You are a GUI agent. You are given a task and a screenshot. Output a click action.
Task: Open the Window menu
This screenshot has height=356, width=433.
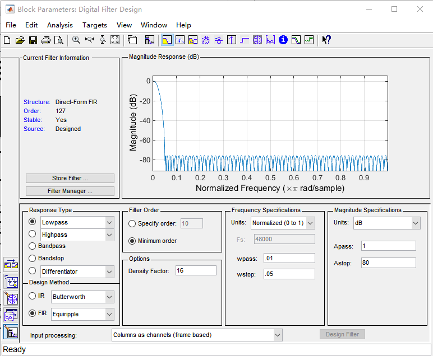pyautogui.click(x=154, y=25)
